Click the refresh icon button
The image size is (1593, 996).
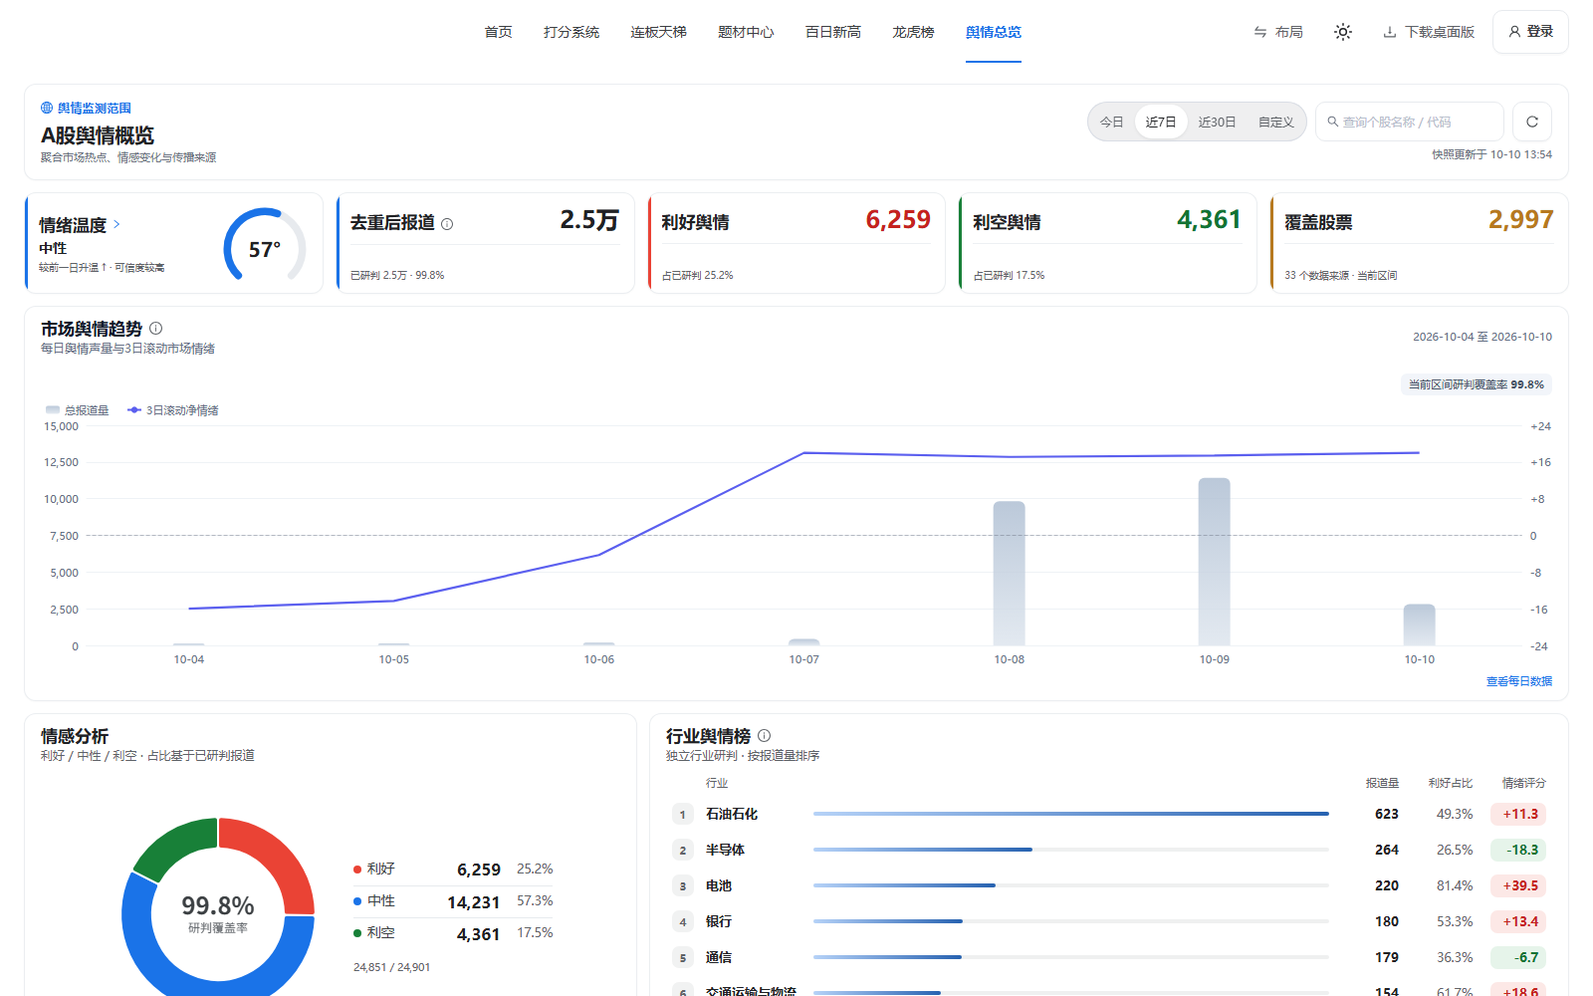coord(1532,122)
